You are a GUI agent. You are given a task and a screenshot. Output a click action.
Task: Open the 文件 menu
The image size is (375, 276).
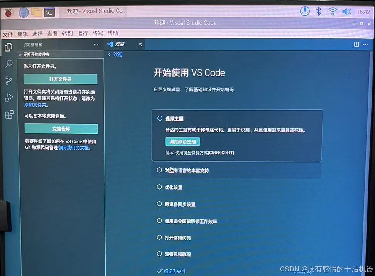pyautogui.click(x=8, y=34)
